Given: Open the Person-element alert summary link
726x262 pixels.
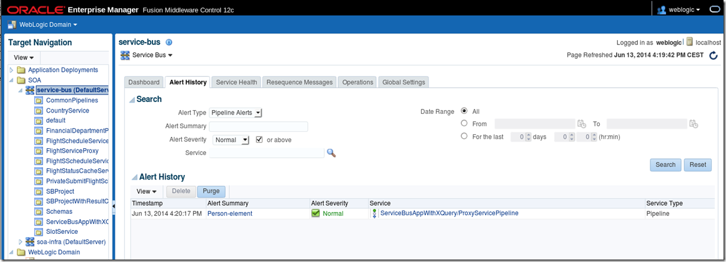Looking at the screenshot, I should click(229, 214).
